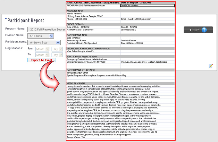Focus the Program Name field

click(x=46, y=29)
